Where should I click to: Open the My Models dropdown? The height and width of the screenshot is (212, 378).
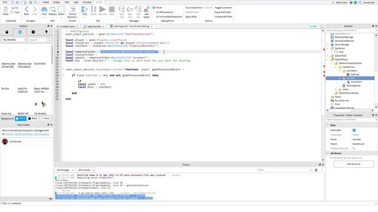[x=14, y=39]
